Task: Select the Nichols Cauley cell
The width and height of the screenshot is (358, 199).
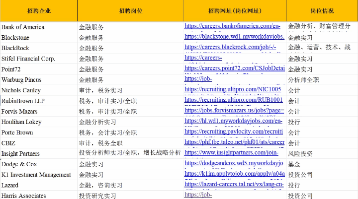Action: point(39,90)
